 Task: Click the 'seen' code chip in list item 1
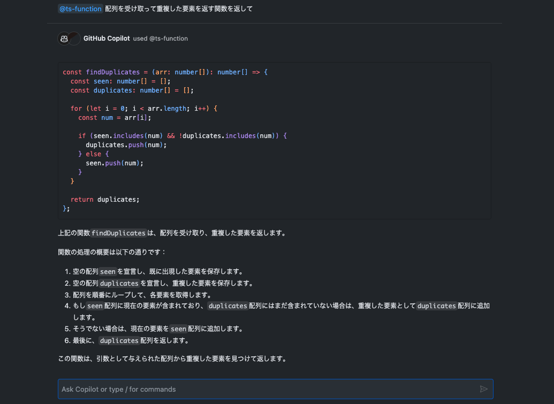pyautogui.click(x=108, y=272)
